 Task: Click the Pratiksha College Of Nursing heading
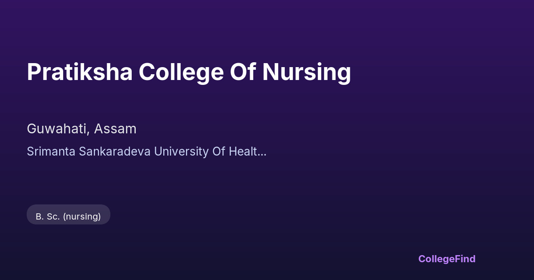[189, 72]
